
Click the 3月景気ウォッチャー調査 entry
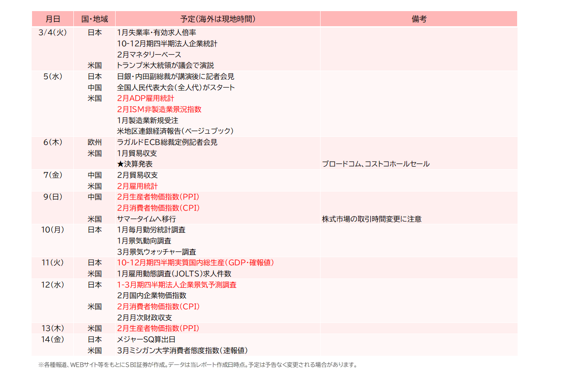coord(157,252)
